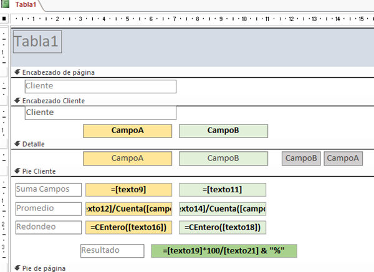Select the gray CampoB box in Detalle
374x272 pixels.
point(301,158)
